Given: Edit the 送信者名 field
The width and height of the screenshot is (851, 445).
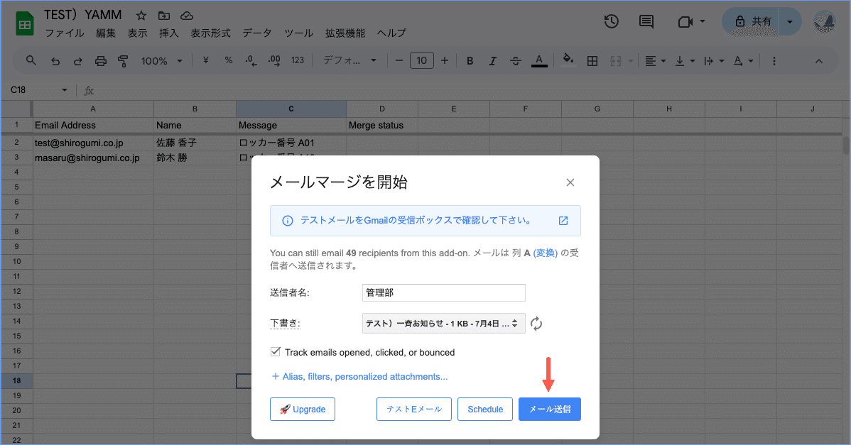Looking at the screenshot, I should (x=443, y=292).
